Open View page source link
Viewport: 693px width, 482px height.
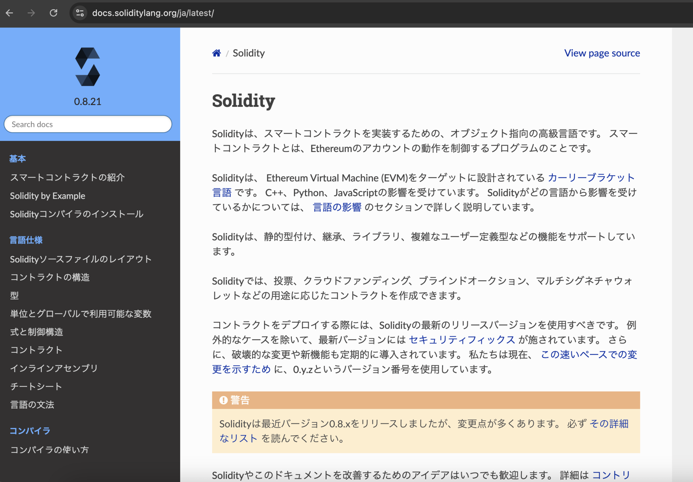pos(602,53)
